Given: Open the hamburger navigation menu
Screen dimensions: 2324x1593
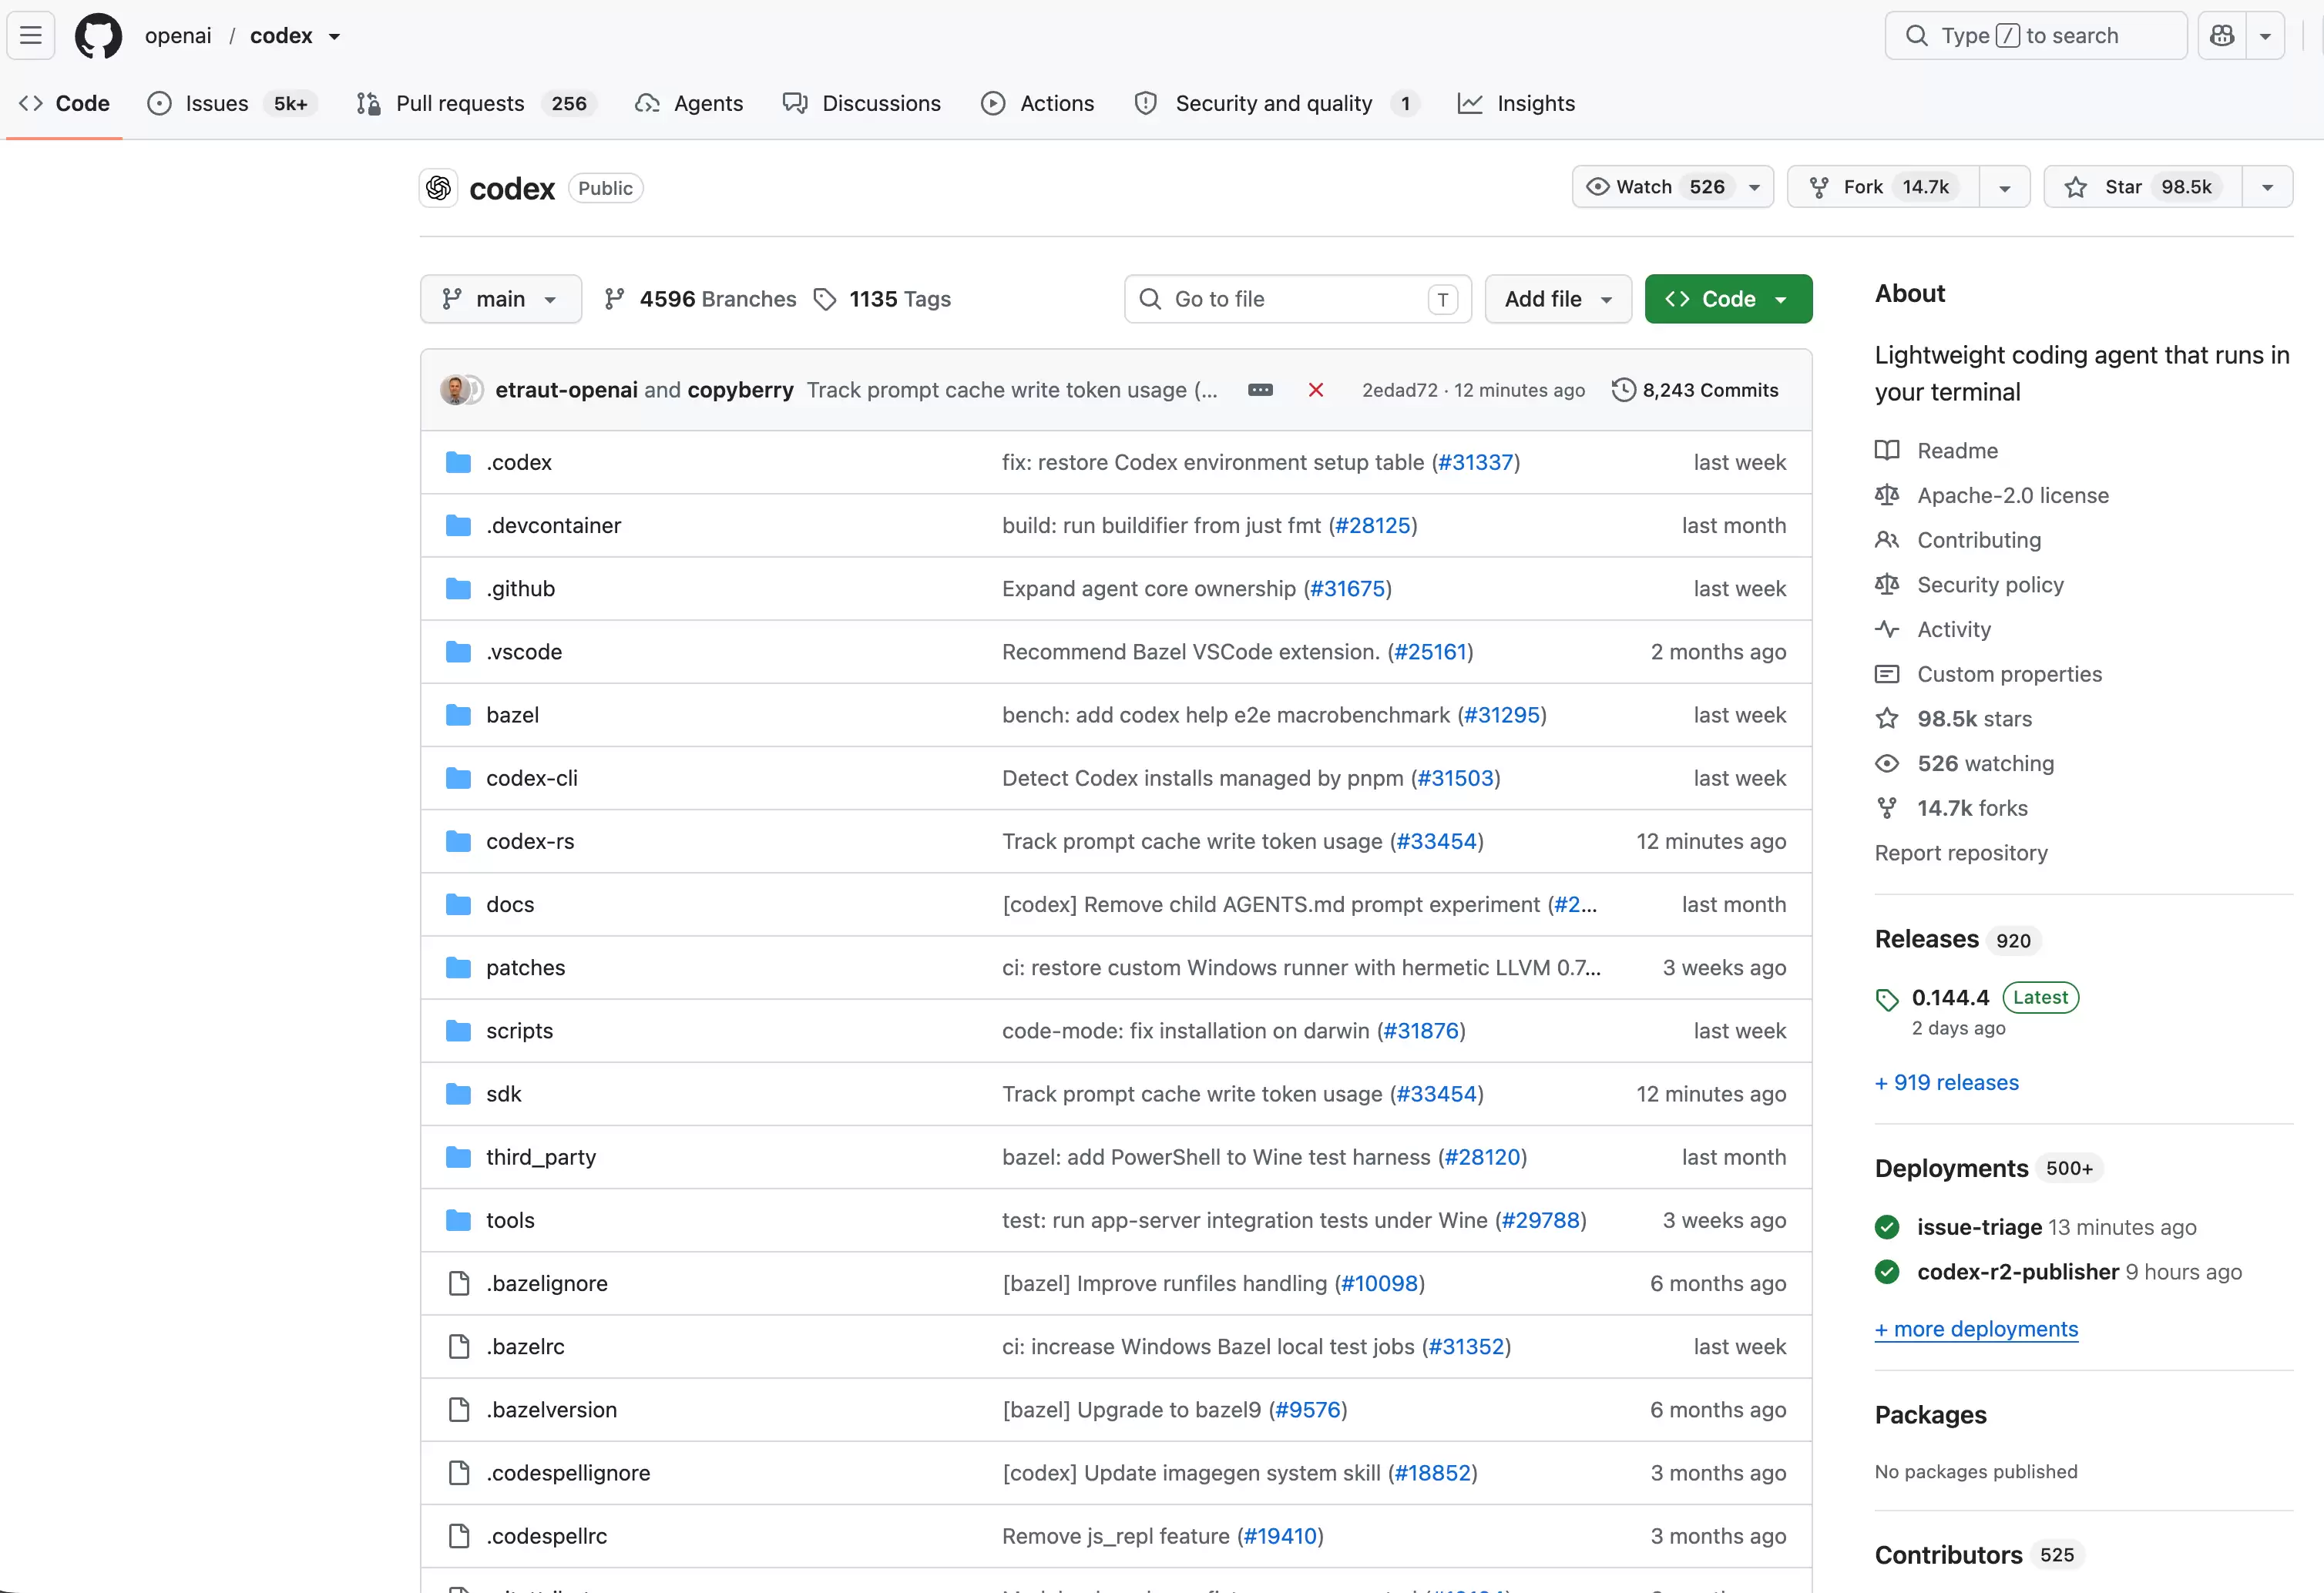Looking at the screenshot, I should click(x=31, y=36).
